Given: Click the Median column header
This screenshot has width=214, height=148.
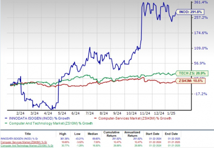Looking at the screenshot, I should click(93, 134).
